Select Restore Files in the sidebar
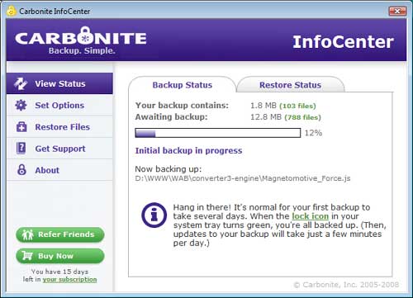The width and height of the screenshot is (413, 298). tap(59, 127)
